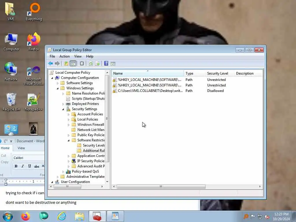Open the Everything desktop shortcut
Screen dimensions: 296x222
point(34,11)
